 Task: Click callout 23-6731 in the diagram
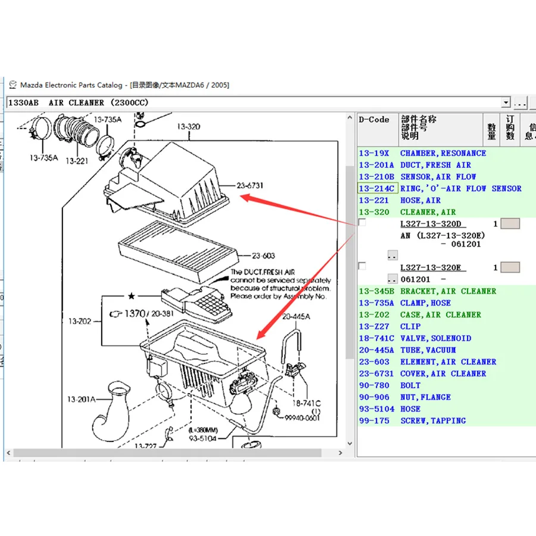[250, 186]
